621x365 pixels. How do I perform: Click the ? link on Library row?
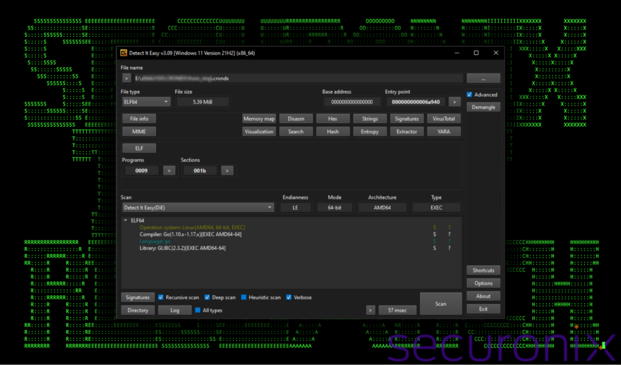coord(449,248)
